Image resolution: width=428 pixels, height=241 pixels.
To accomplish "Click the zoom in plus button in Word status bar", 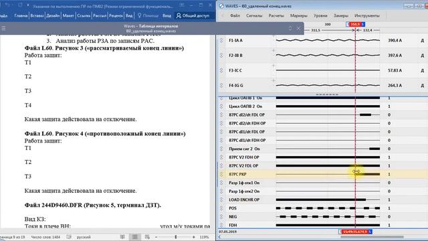I will pos(193,237).
